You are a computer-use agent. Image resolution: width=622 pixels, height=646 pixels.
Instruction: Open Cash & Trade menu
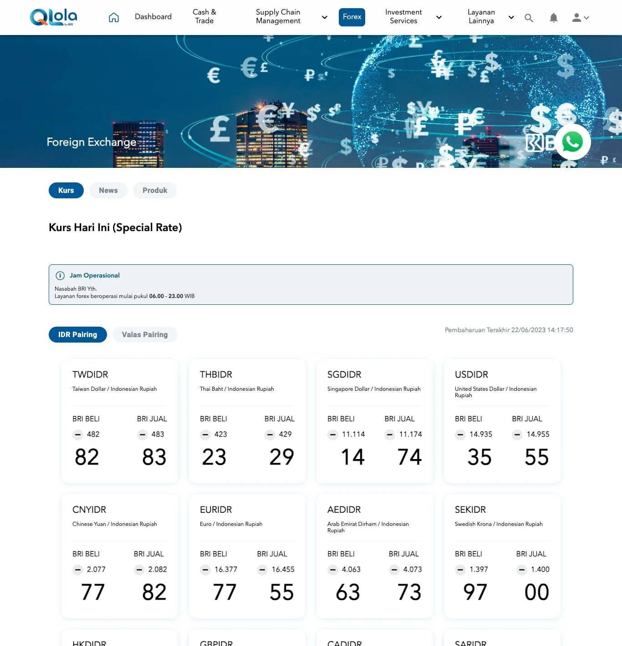point(204,16)
